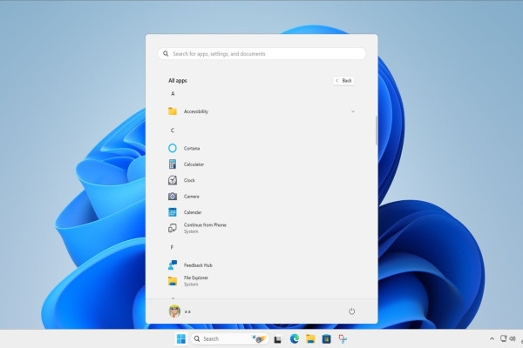Click the File Explorer icon in All apps

[x=173, y=281]
